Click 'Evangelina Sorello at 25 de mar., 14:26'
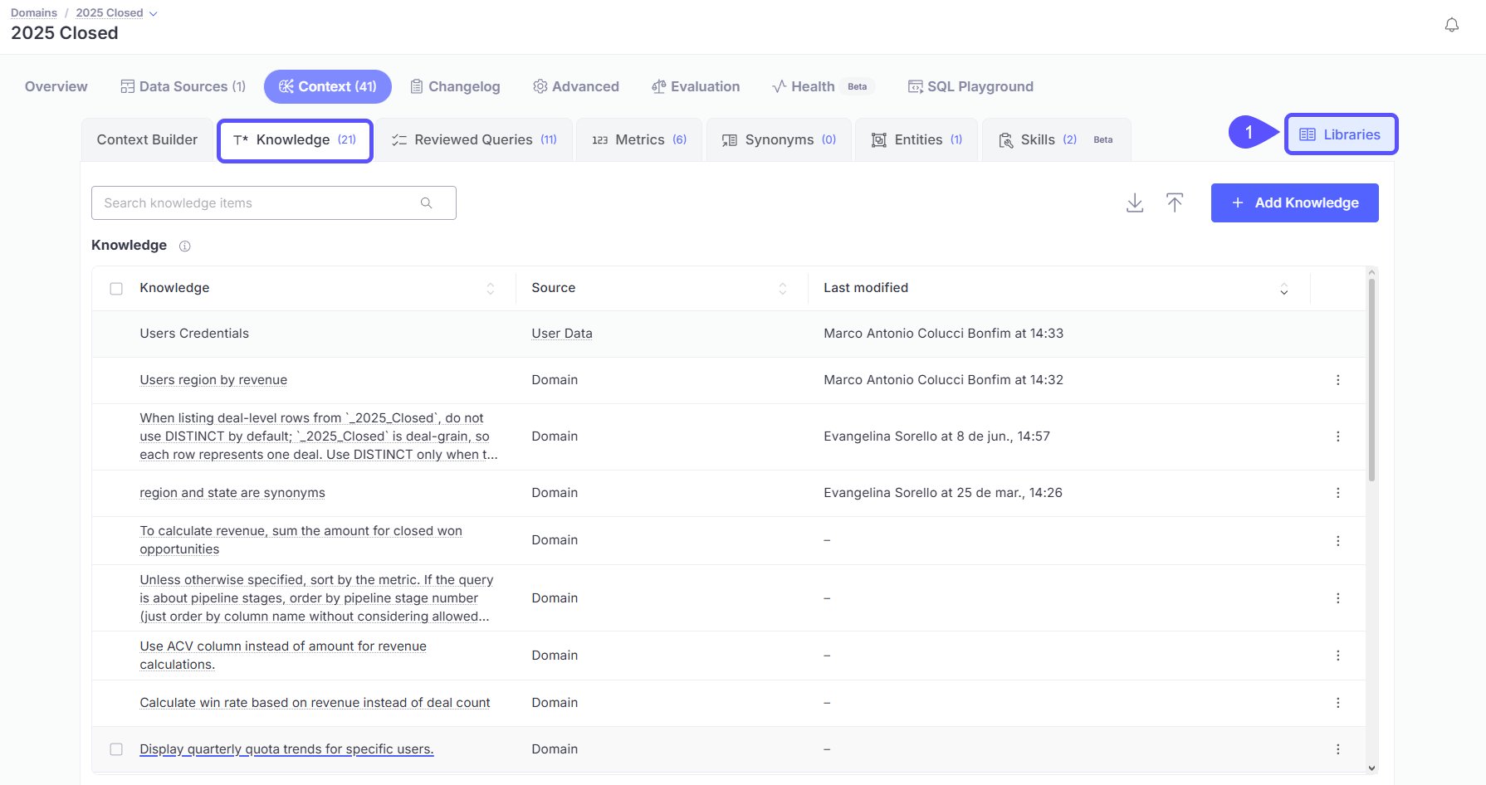This screenshot has height=785, width=1486. (x=943, y=493)
